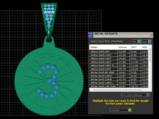Toggle the GV library switch

(x=137, y=41)
